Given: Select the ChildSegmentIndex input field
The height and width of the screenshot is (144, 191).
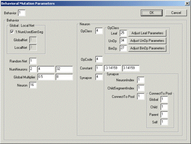Looking at the screenshot, I should pos(141,88).
